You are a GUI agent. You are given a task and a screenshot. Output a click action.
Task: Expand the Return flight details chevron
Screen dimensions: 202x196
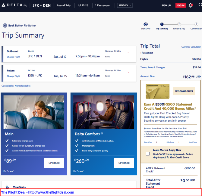point(128,72)
